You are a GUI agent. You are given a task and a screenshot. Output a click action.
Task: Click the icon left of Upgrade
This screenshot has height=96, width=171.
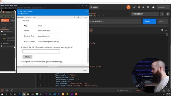coord(153,7)
